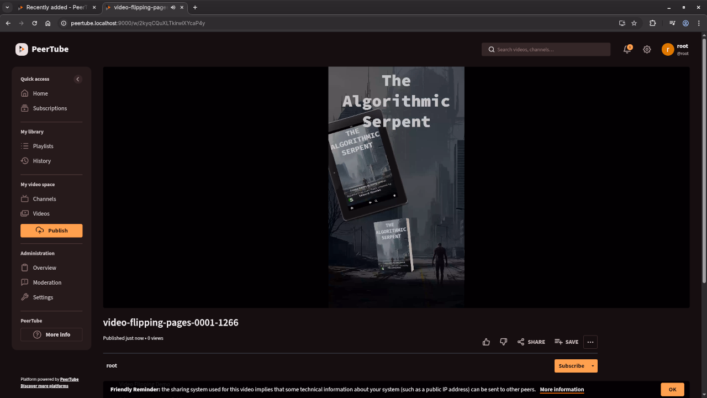Open browser profile icon
The height and width of the screenshot is (398, 707).
[x=685, y=23]
